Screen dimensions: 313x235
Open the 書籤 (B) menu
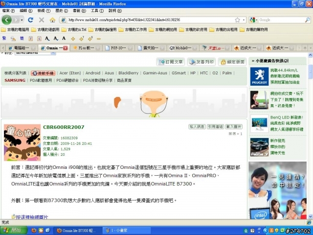[x=79, y=11]
